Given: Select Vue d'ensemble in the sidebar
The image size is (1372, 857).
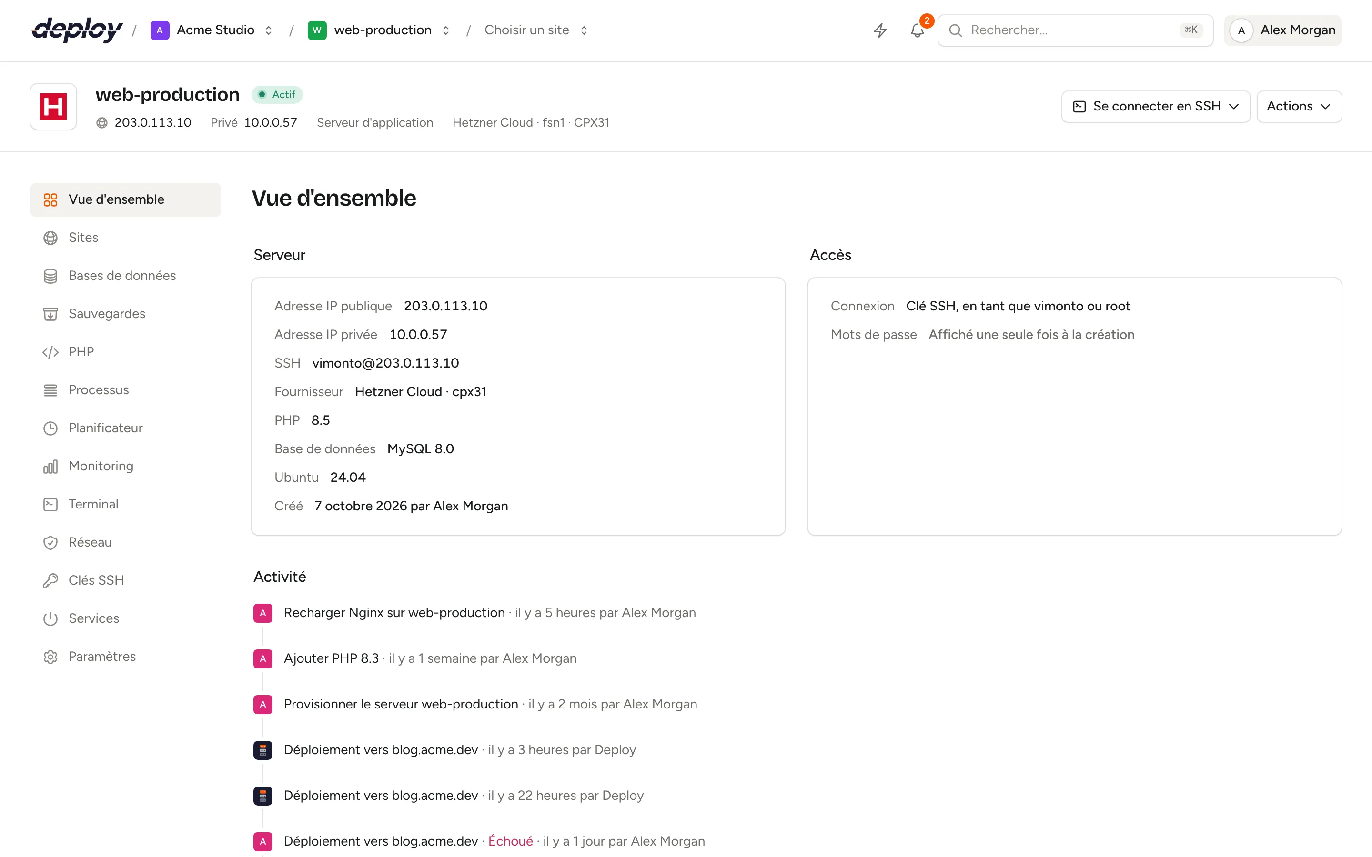Looking at the screenshot, I should pyautogui.click(x=126, y=199).
